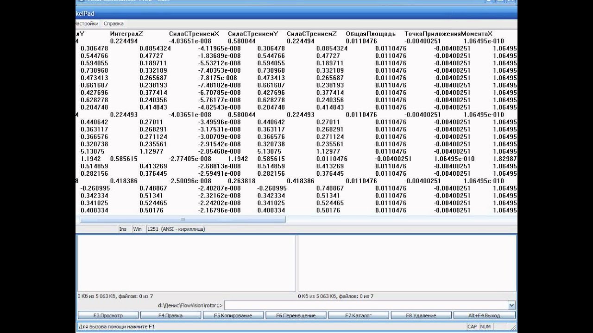Click the value -3.49596e-008
This screenshot has width=593, height=333.
click(x=220, y=123)
